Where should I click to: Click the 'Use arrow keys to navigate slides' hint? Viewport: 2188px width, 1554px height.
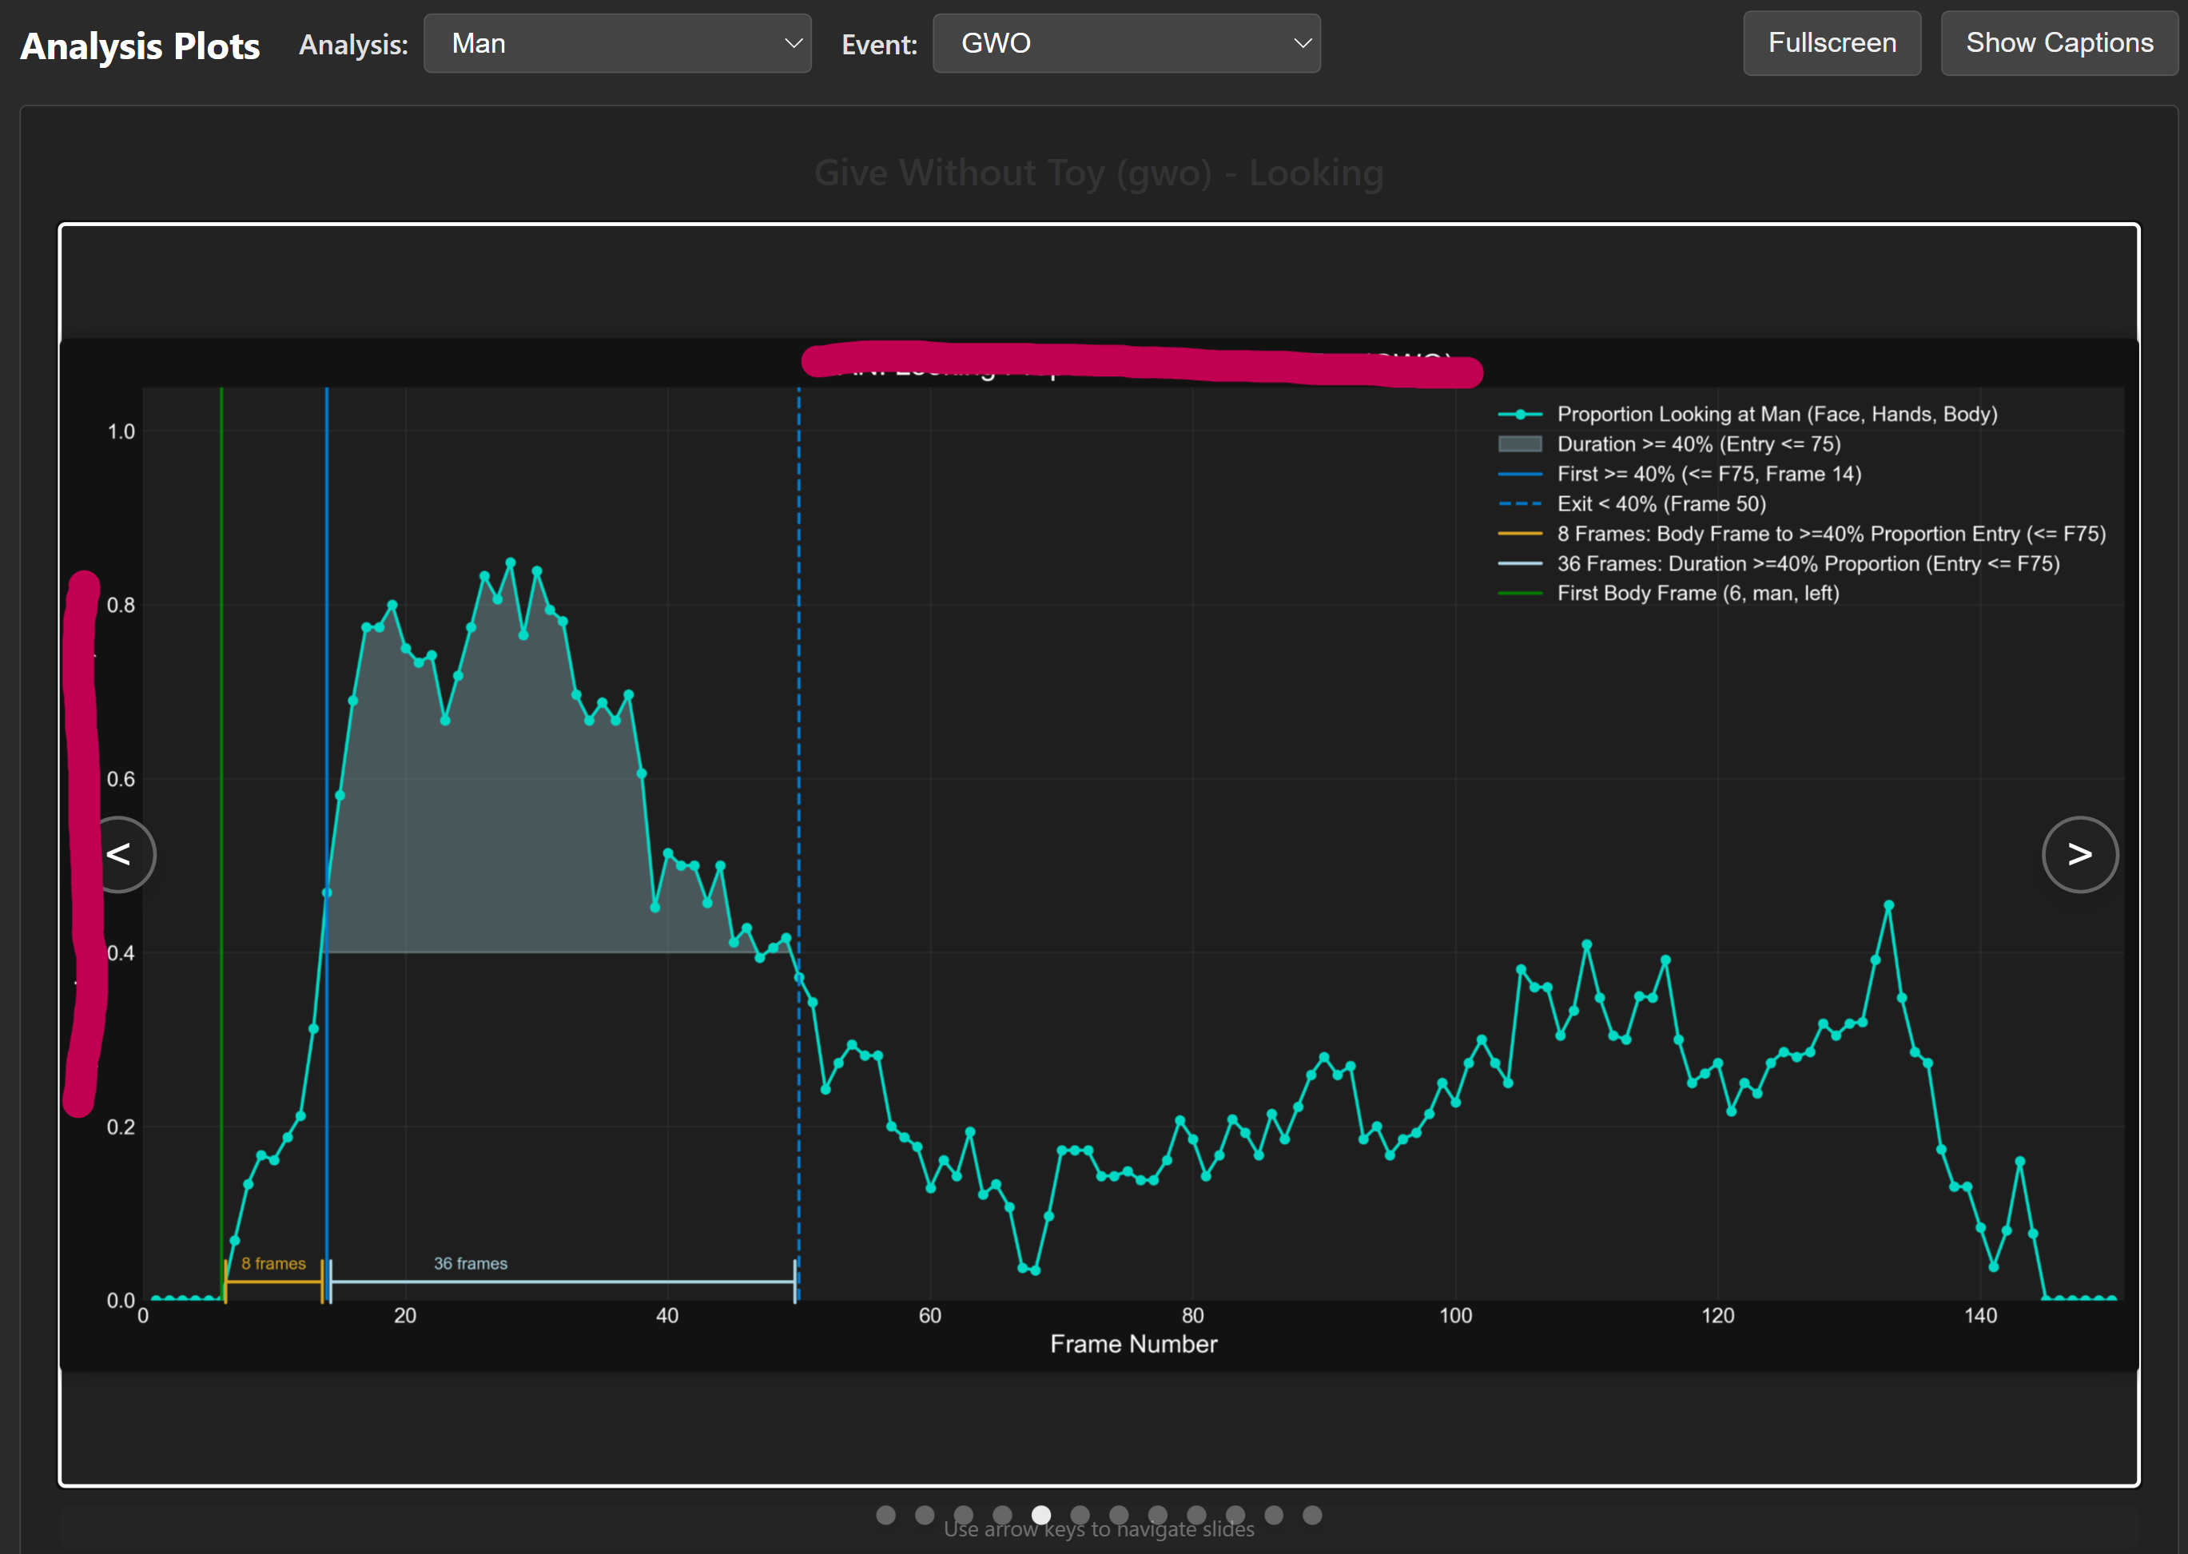click(x=1099, y=1529)
